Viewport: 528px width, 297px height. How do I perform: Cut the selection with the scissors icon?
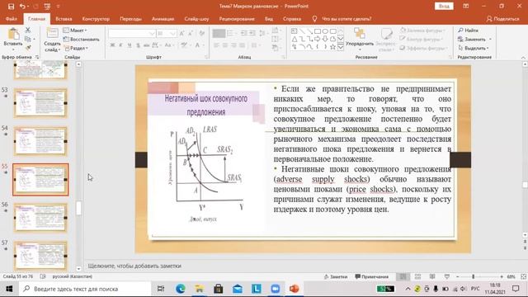pos(28,31)
